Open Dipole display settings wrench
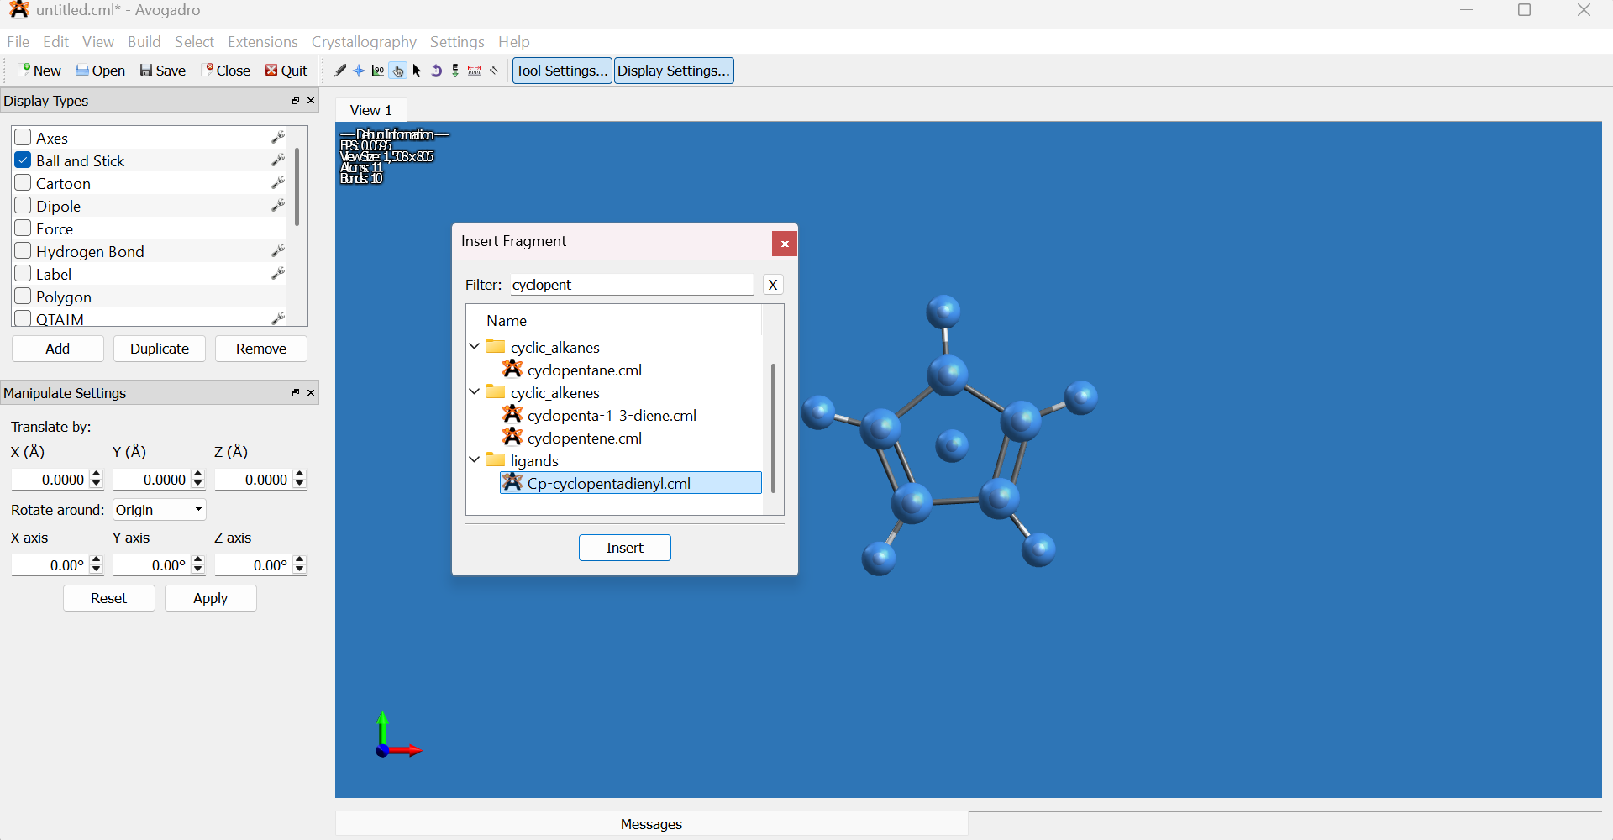1613x840 pixels. [278, 206]
